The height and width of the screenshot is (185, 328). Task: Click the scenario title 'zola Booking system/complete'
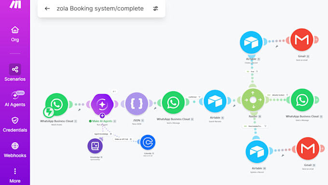point(100,9)
